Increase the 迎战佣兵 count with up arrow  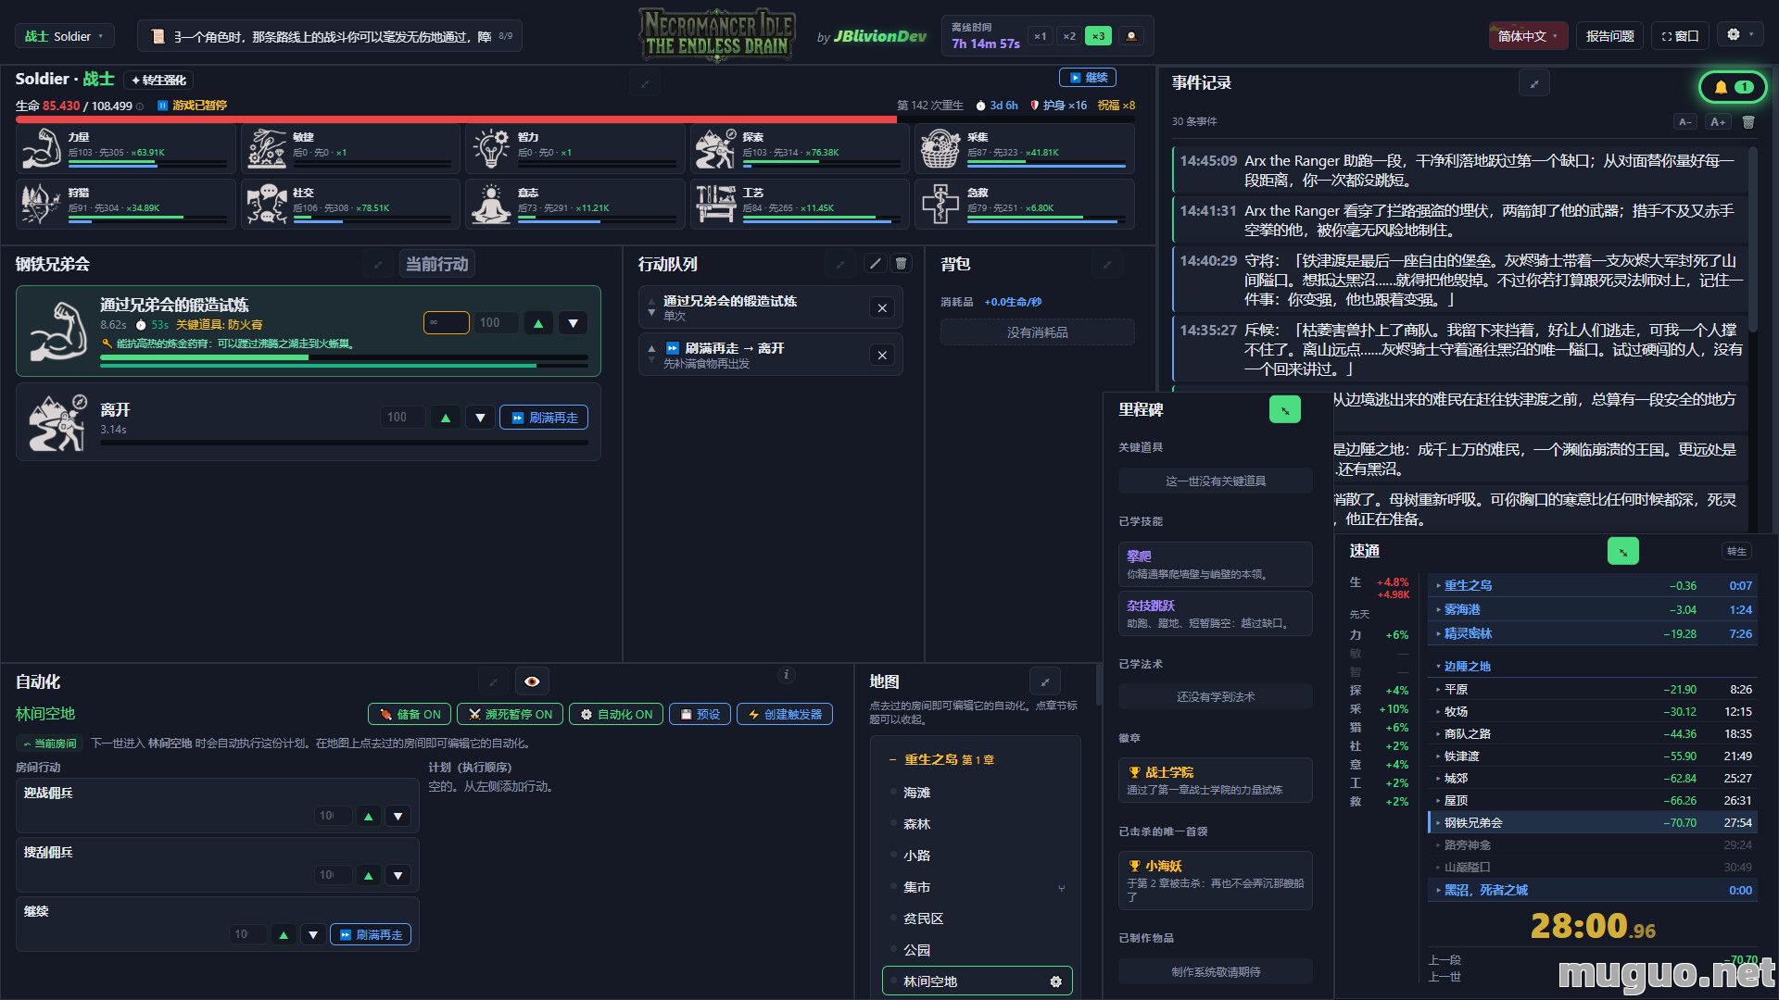[369, 816]
